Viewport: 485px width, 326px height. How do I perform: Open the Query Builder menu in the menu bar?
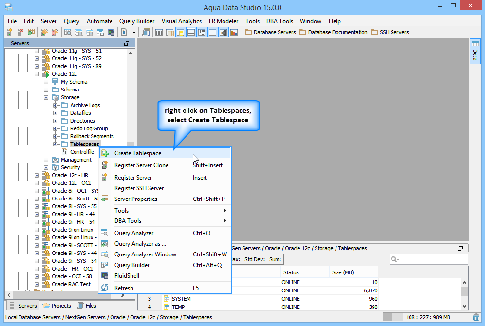pyautogui.click(x=137, y=21)
